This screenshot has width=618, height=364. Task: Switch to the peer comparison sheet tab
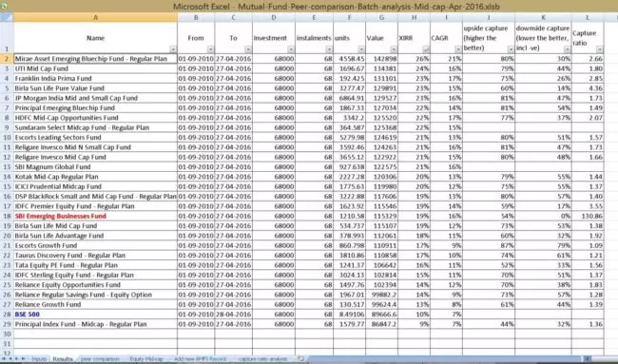[100, 359]
